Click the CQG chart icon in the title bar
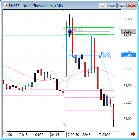This screenshot has height=140, width=139. click(5, 5)
